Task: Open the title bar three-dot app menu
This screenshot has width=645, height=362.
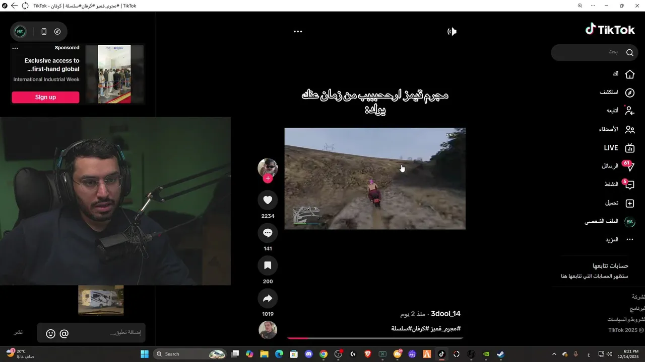Action: (594, 6)
